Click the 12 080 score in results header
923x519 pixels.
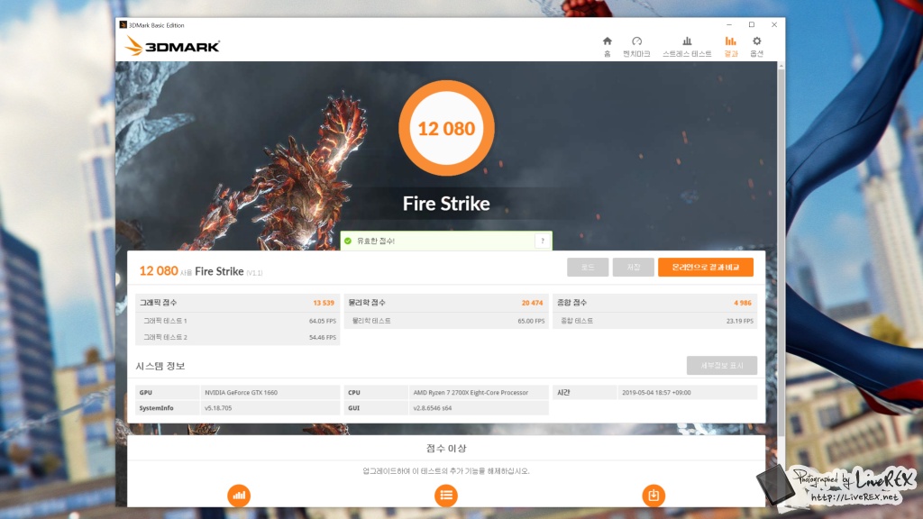pos(159,270)
